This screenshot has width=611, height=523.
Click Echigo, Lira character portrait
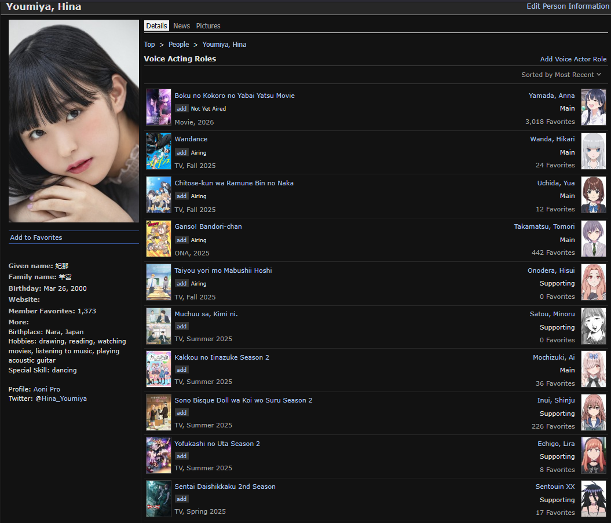pyautogui.click(x=594, y=455)
